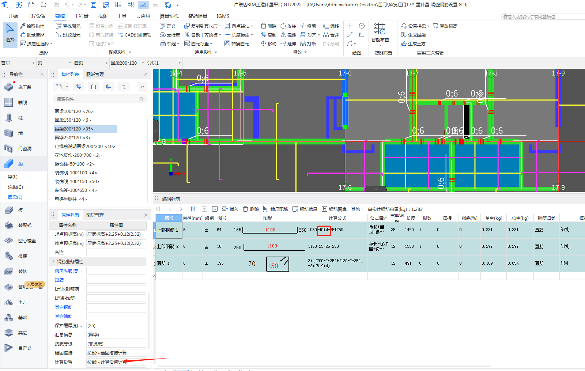The image size is (585, 371).
Task: Open the 工程量 ribbon tab
Action: click(81, 16)
